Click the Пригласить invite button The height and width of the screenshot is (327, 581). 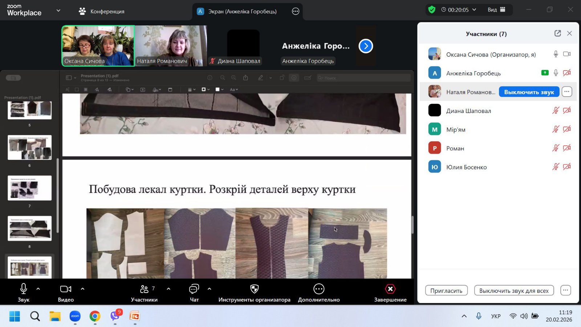pos(446,291)
